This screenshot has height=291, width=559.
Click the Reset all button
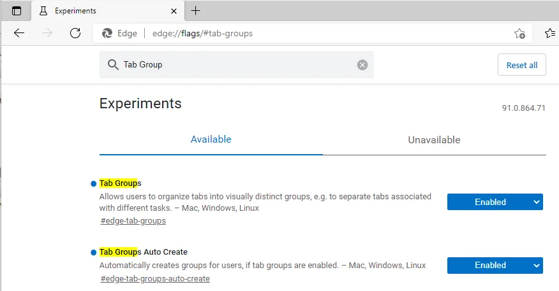point(522,65)
